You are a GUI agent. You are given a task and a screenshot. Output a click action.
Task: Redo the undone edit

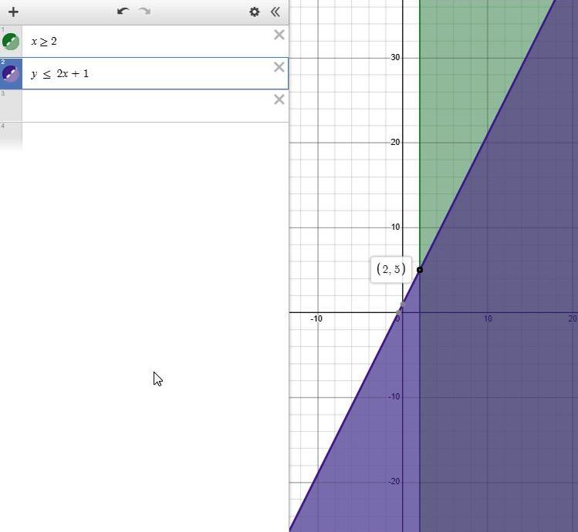pos(145,12)
